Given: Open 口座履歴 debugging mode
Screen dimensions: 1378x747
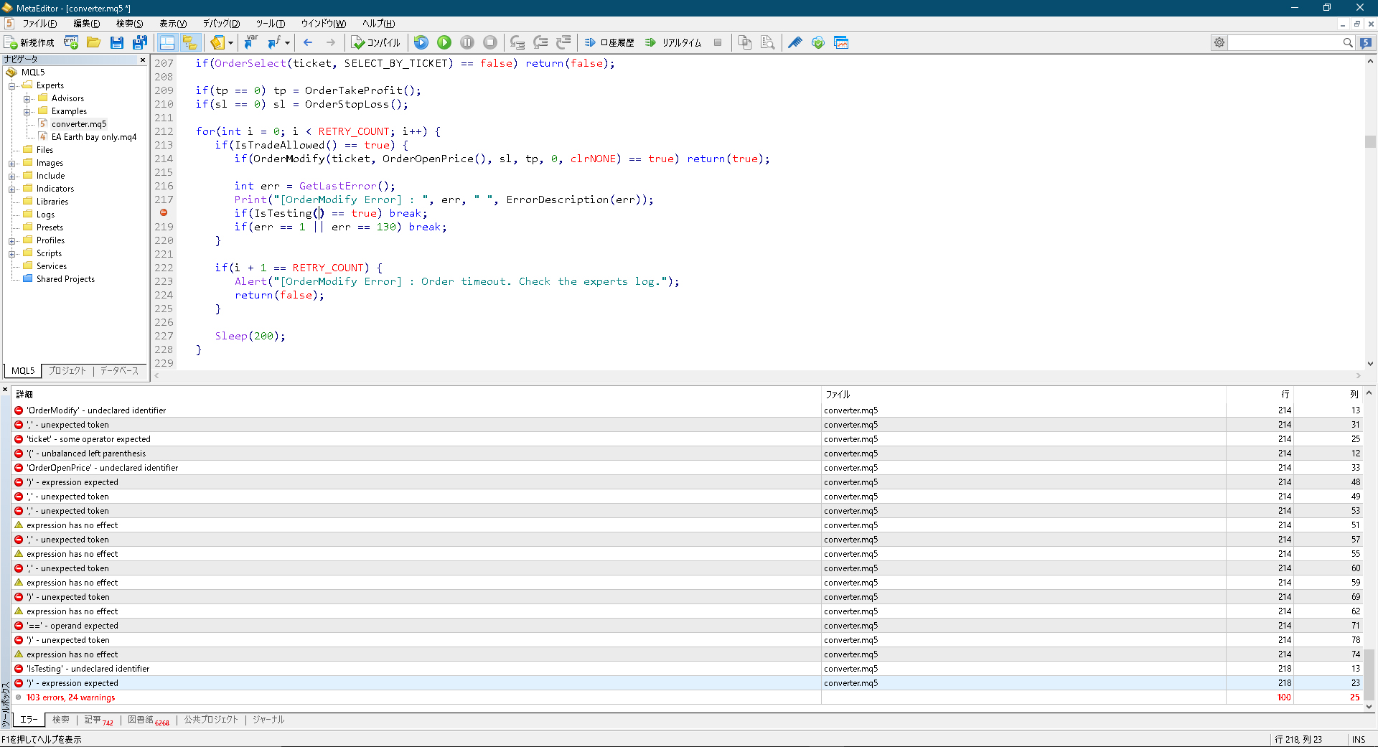Looking at the screenshot, I should coord(609,42).
